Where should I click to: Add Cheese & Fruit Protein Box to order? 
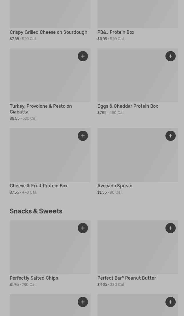83,136
